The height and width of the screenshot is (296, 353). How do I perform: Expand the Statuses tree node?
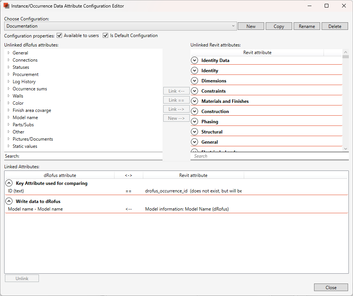[9, 67]
